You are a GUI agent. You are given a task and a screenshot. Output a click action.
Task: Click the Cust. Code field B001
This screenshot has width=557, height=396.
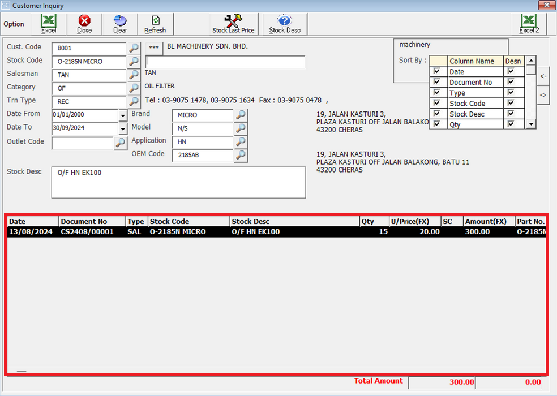tap(89, 48)
